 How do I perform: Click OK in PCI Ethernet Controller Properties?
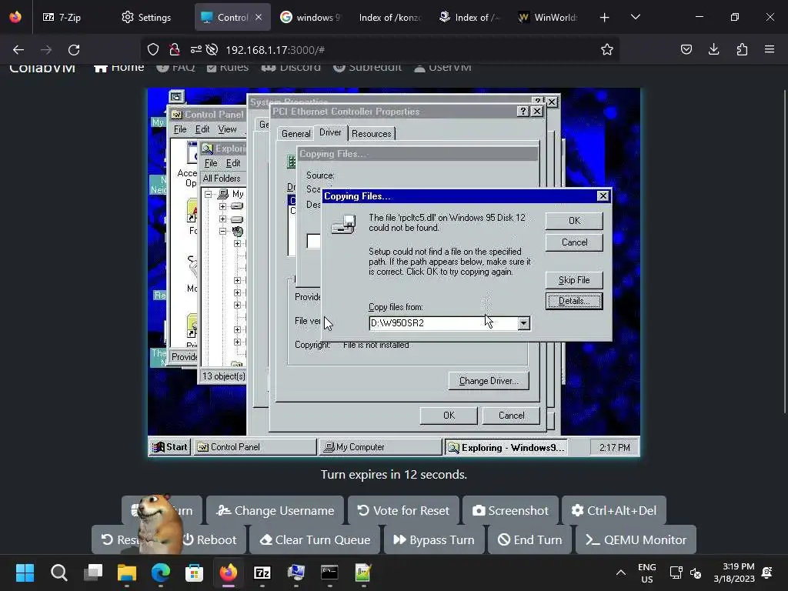(449, 416)
